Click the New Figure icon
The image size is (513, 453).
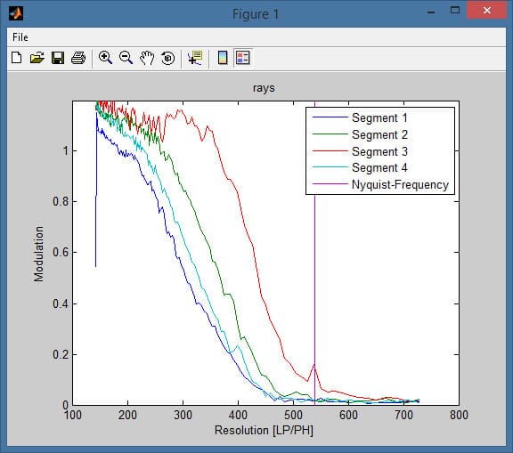pyautogui.click(x=16, y=58)
